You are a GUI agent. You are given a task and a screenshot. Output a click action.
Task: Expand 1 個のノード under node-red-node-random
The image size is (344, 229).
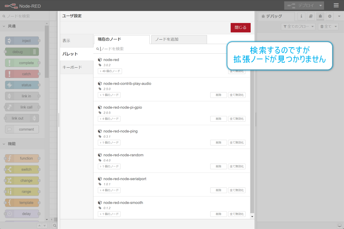point(109,166)
